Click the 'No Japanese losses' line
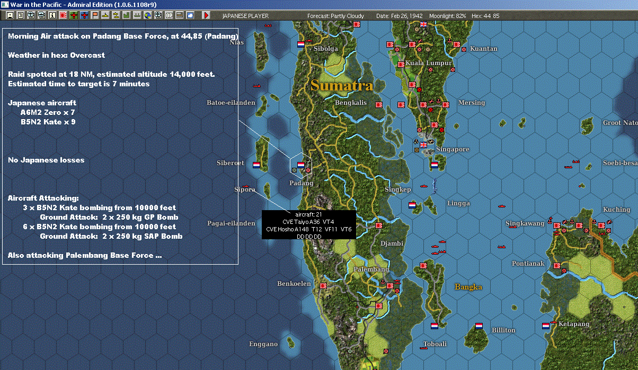This screenshot has width=638, height=370. pos(46,160)
